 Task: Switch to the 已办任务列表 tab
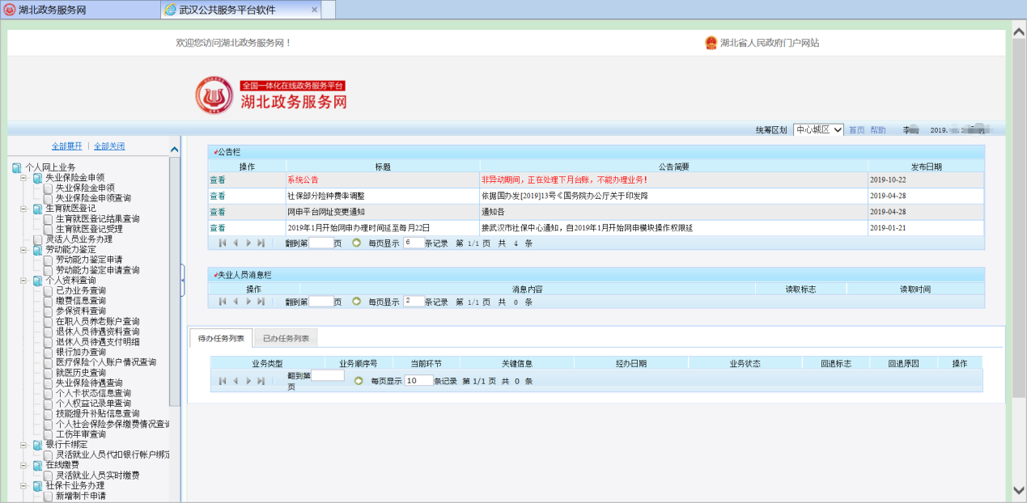click(286, 338)
